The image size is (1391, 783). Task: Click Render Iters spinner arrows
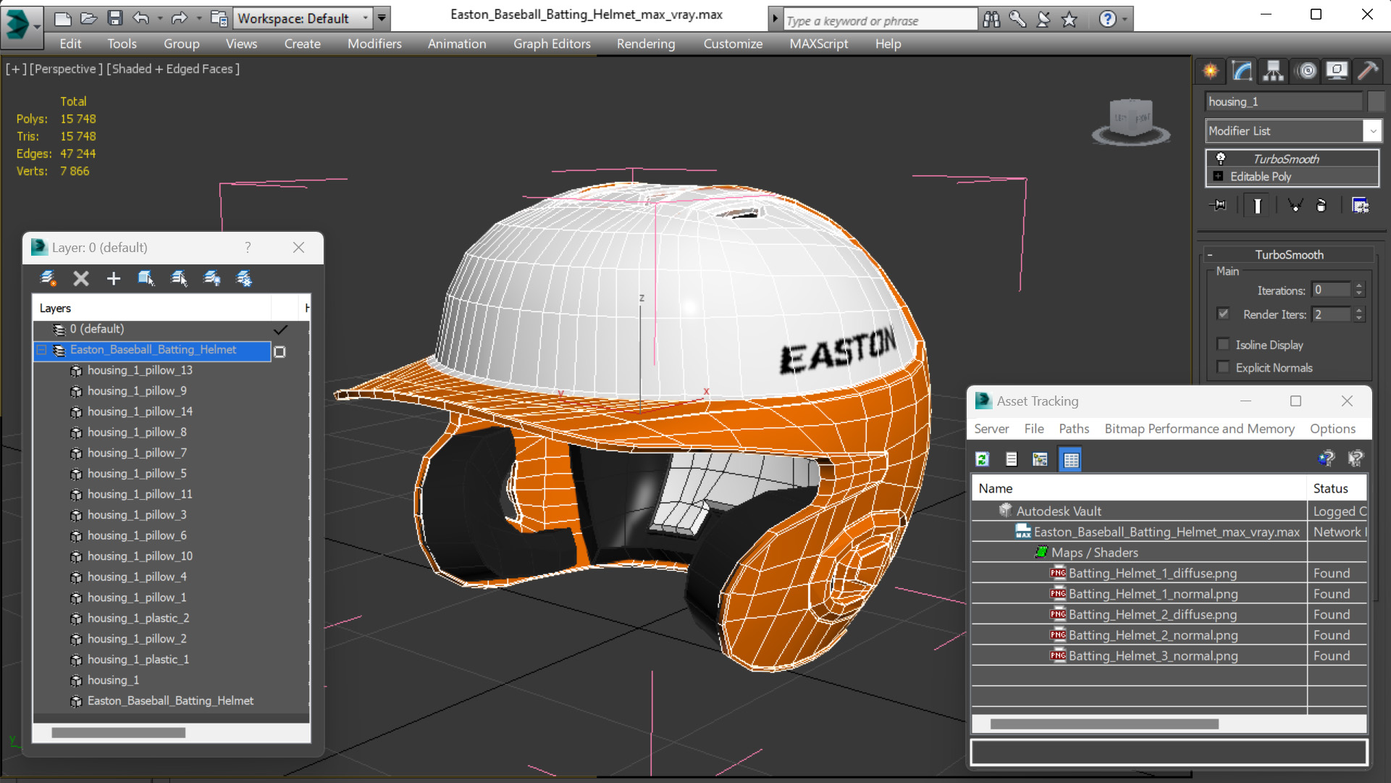[x=1359, y=314]
